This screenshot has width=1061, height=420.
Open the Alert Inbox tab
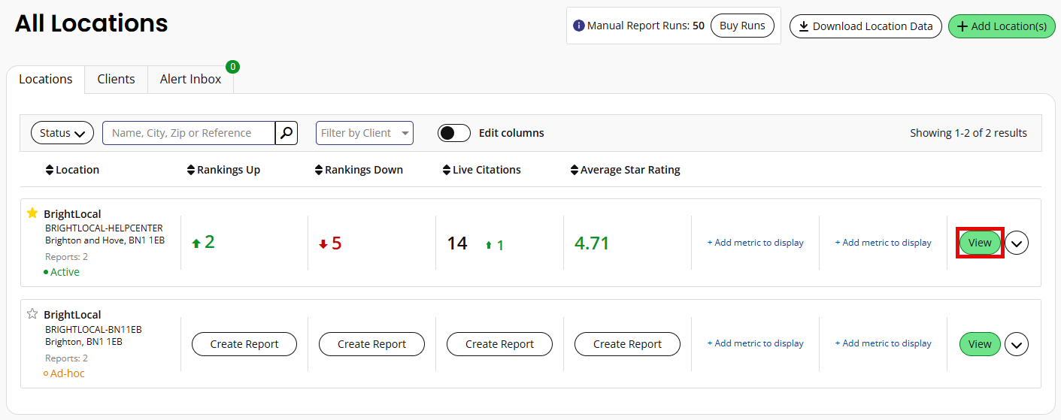pos(191,79)
